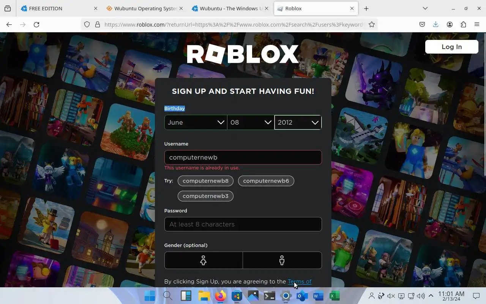Select the Roblox tab
This screenshot has height=304, width=486.
(x=316, y=8)
